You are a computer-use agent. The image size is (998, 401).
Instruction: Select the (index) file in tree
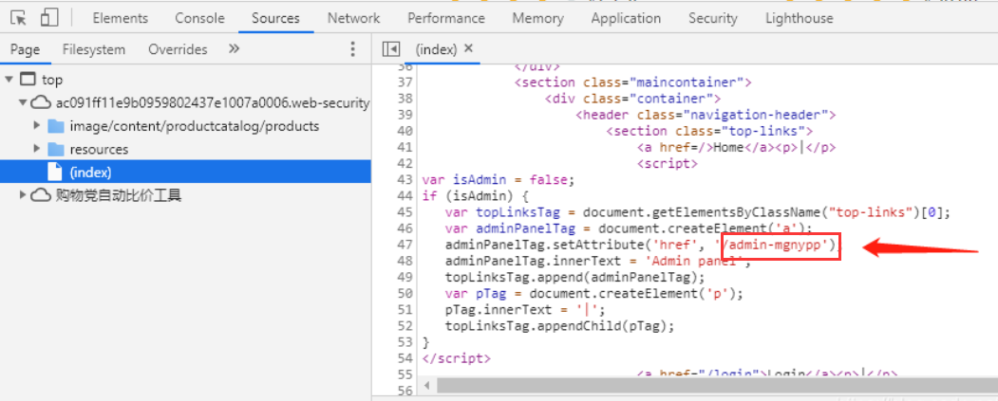[90, 173]
